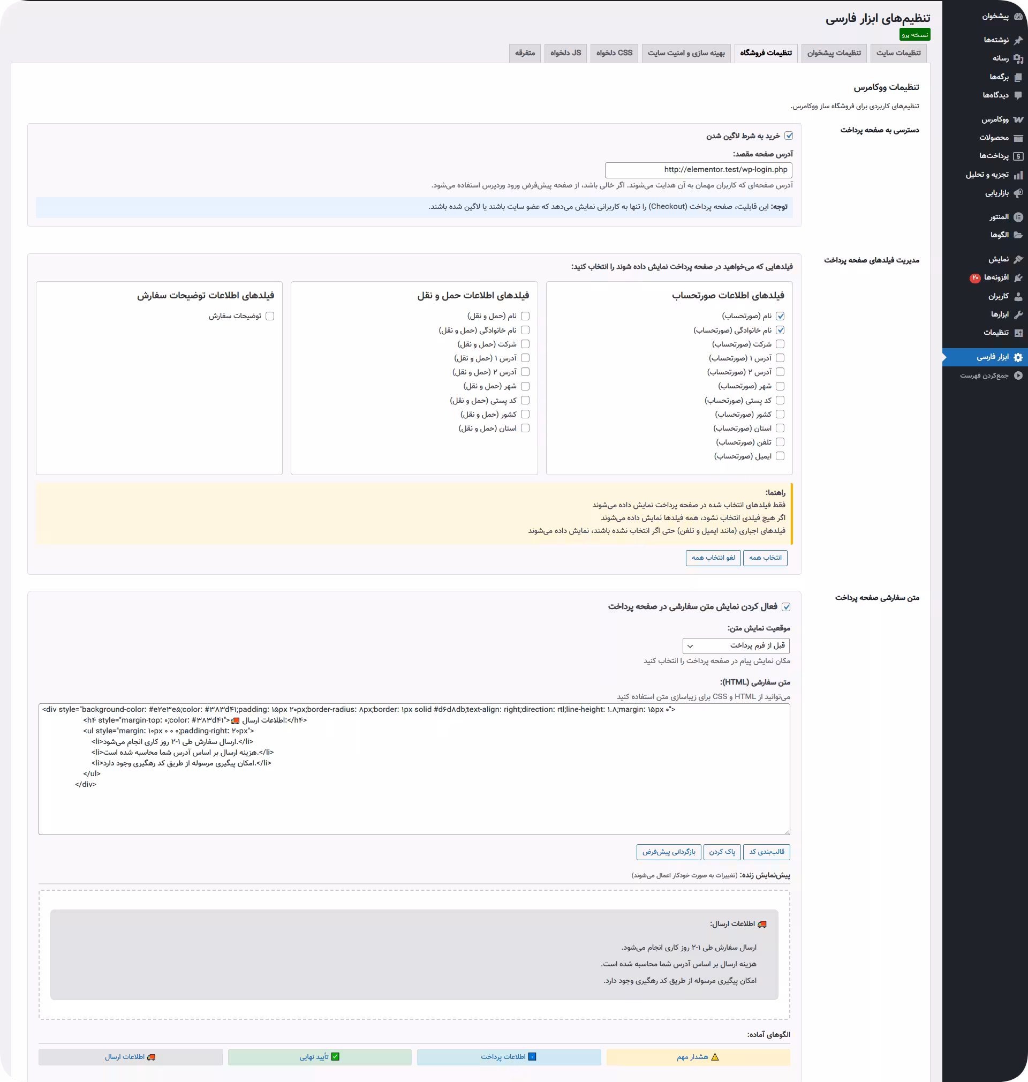The height and width of the screenshot is (1082, 1028).
Task: Open the المنتور Elementor icon
Action: coord(1018,217)
